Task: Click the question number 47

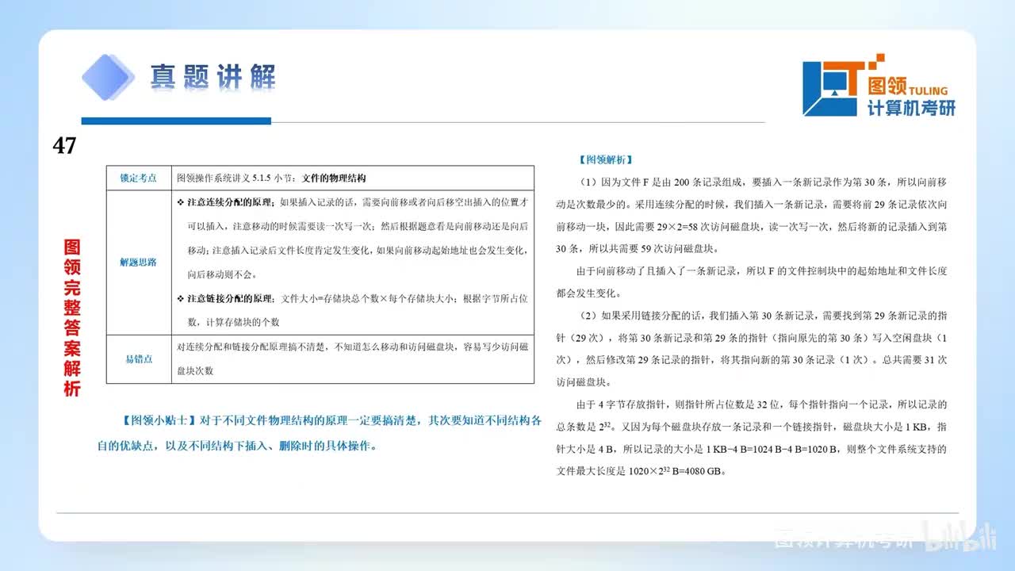Action: (x=64, y=146)
